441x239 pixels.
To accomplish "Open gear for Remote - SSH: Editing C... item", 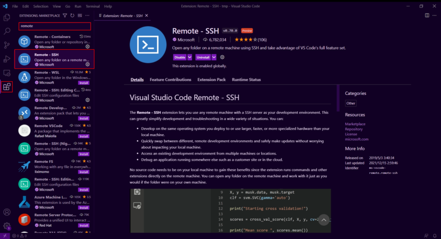I will (88, 100).
